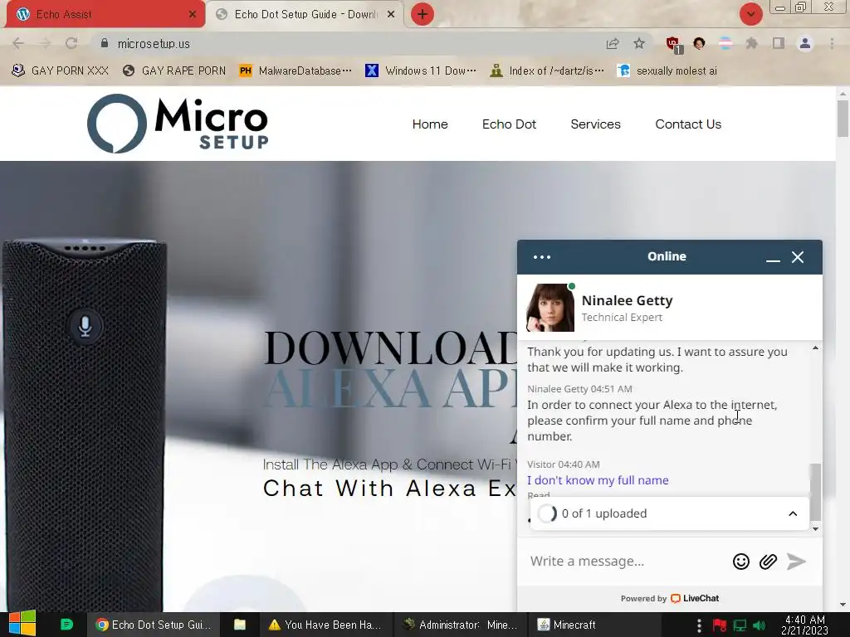
Task: Click chat scrollbar down arrow
Action: [815, 528]
